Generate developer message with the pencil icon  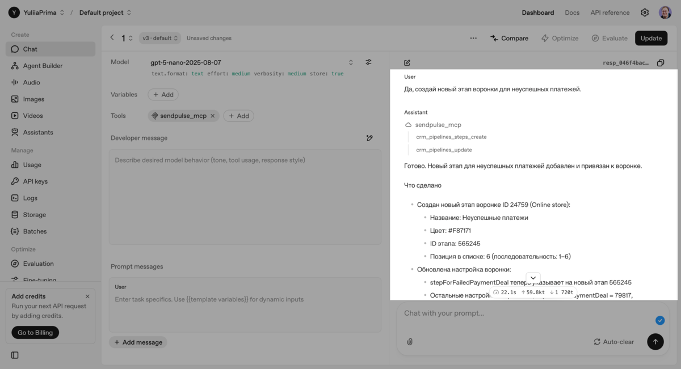click(369, 138)
